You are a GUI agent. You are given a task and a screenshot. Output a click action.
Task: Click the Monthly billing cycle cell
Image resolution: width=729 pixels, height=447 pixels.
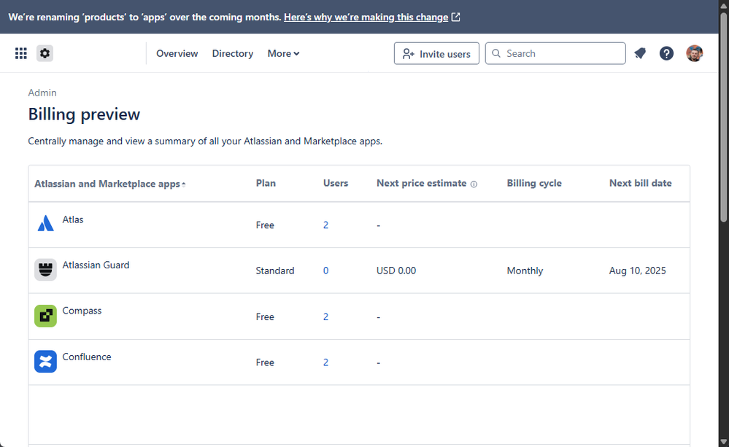pyautogui.click(x=525, y=271)
